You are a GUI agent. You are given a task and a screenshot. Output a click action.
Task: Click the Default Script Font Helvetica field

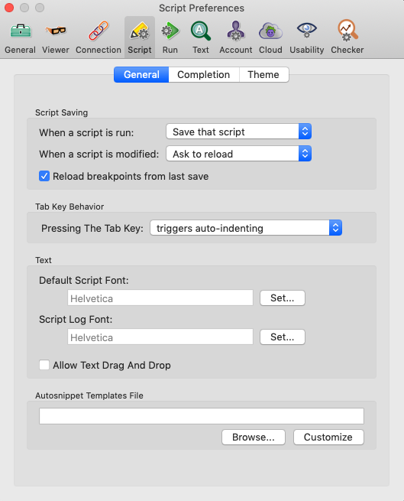160,298
